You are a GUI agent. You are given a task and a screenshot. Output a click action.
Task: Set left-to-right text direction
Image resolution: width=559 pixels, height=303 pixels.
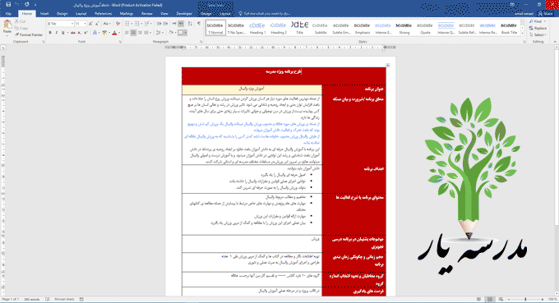(x=174, y=24)
